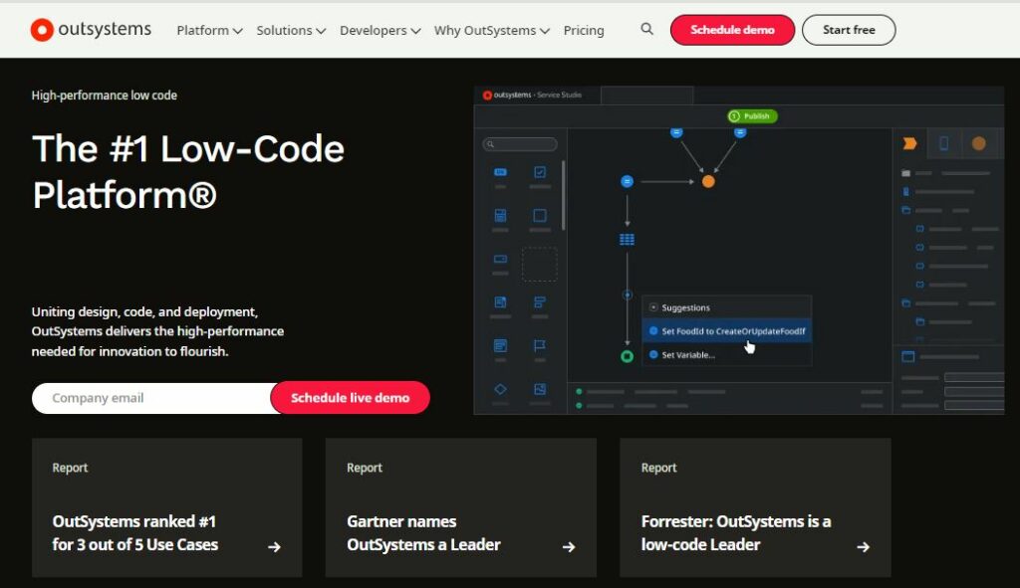Click the Schedule live demo button

tap(350, 398)
